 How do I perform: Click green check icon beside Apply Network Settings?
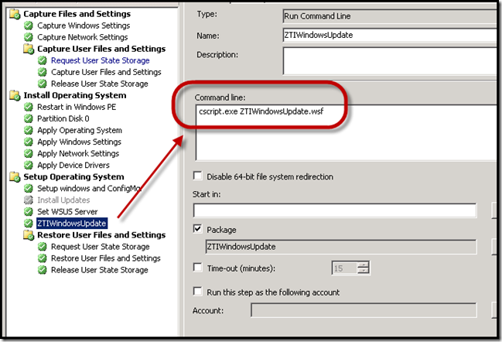(x=29, y=154)
